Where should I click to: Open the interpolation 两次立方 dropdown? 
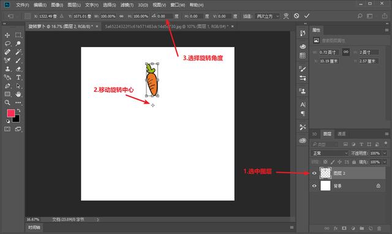(x=268, y=17)
